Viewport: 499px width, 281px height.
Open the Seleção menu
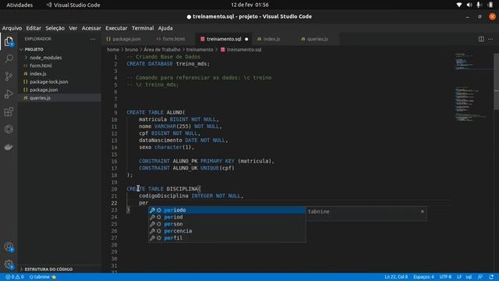coord(55,28)
